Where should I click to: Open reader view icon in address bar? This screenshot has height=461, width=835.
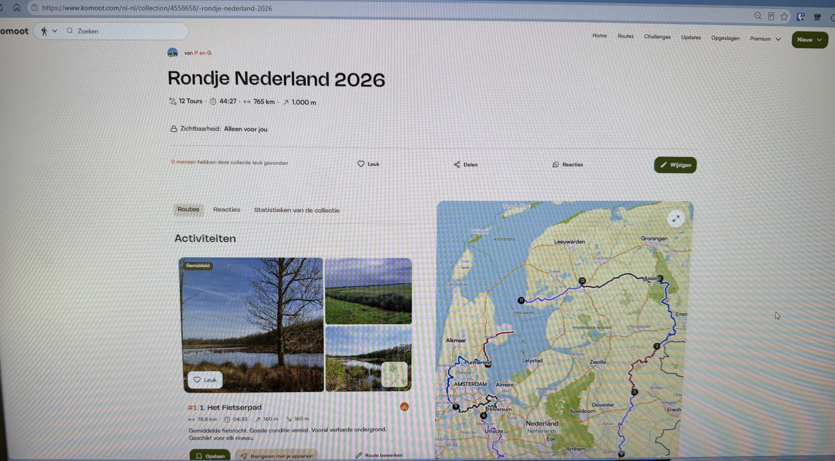pos(771,16)
